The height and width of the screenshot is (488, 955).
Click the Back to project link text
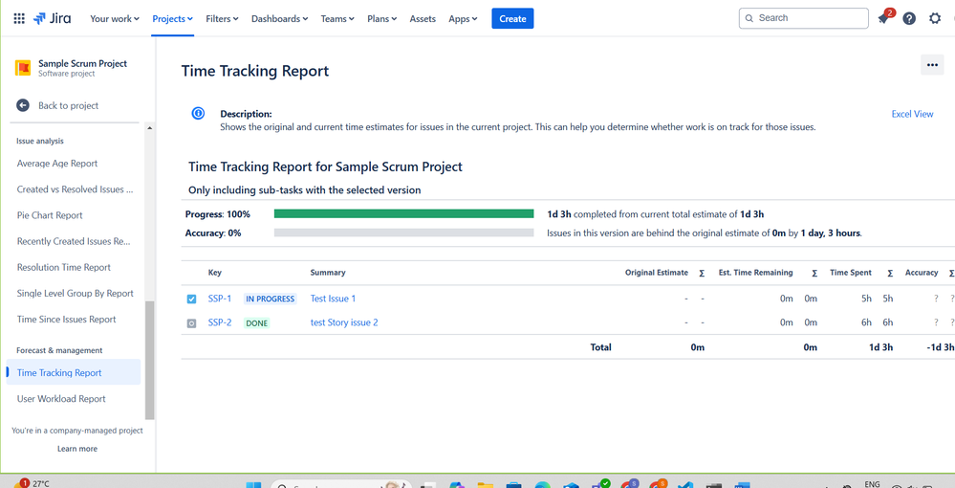pos(68,105)
